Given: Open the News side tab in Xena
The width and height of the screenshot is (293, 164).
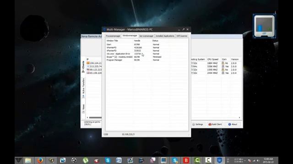Looking at the screenshot, I should (x=83, y=108).
